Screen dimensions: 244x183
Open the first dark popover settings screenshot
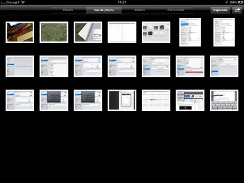pyautogui.click(x=54, y=100)
